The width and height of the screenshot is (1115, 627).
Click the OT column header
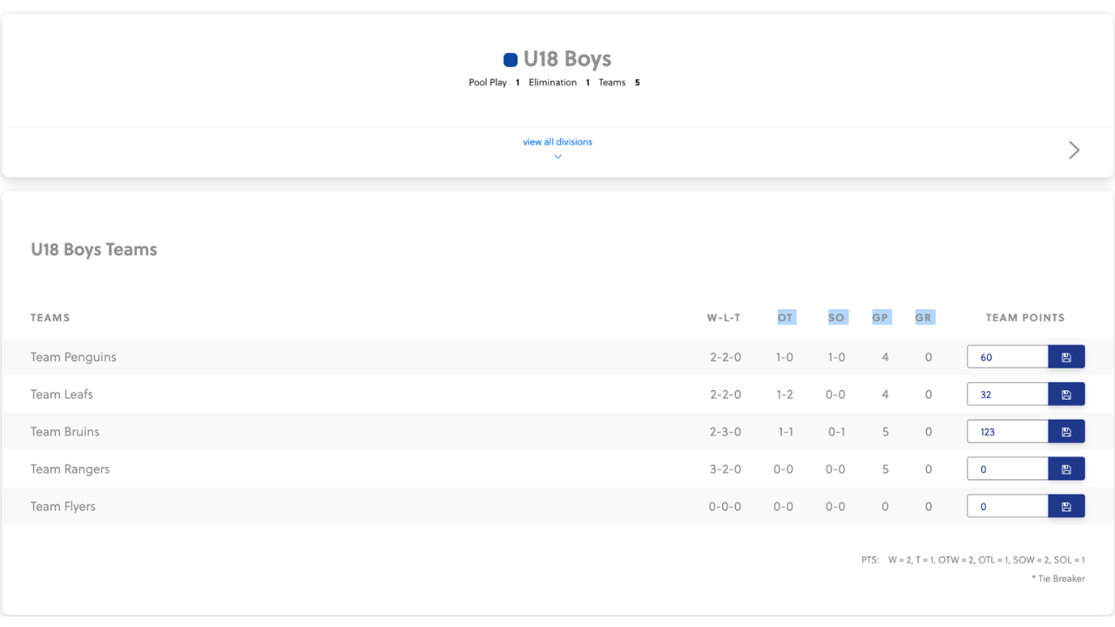[x=786, y=318]
